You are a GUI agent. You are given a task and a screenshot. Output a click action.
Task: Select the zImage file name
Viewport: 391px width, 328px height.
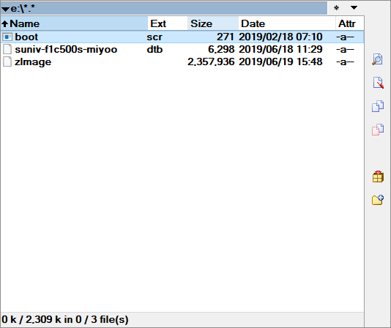tap(33, 62)
